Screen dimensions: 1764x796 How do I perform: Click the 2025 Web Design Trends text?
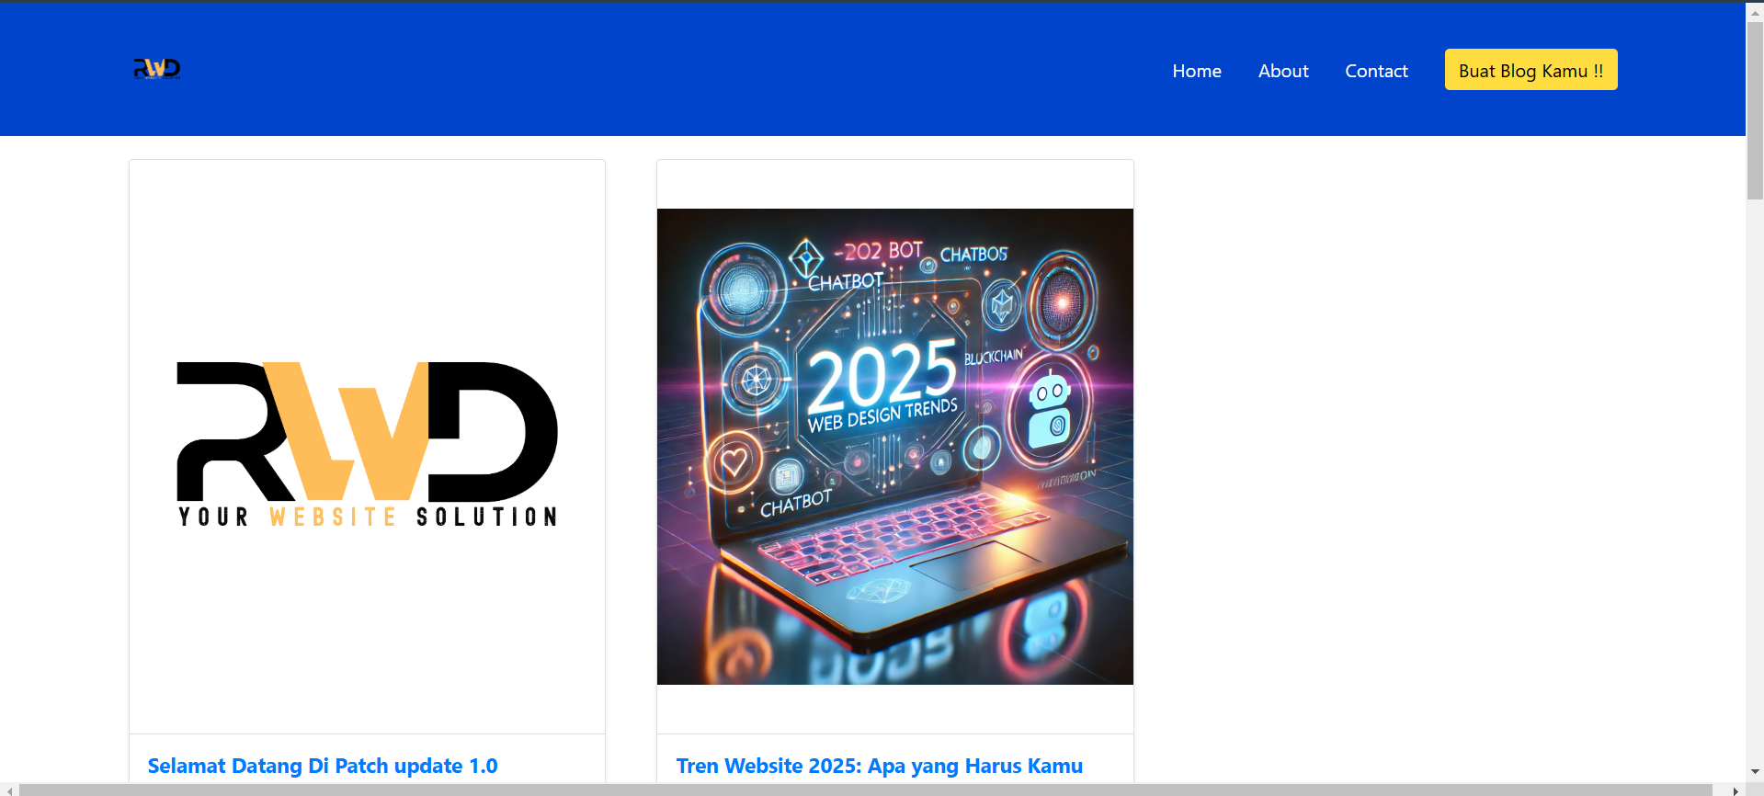pos(882,386)
